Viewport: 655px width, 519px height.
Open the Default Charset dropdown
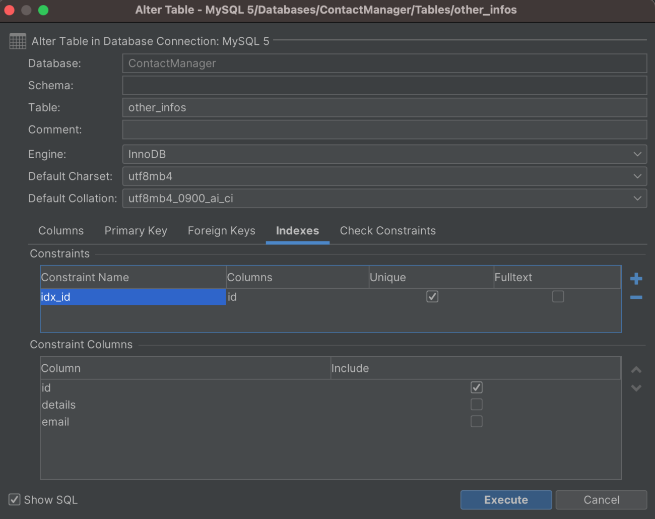(x=637, y=176)
